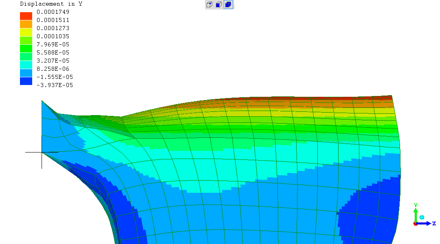
Task: Pick the cyan legend color swatch
Action: point(26,65)
